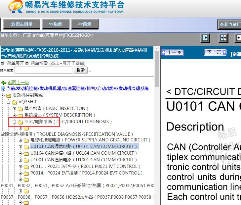
Task: Collapse the 发动机控制系统 tree node
Action: (x=2, y=95)
